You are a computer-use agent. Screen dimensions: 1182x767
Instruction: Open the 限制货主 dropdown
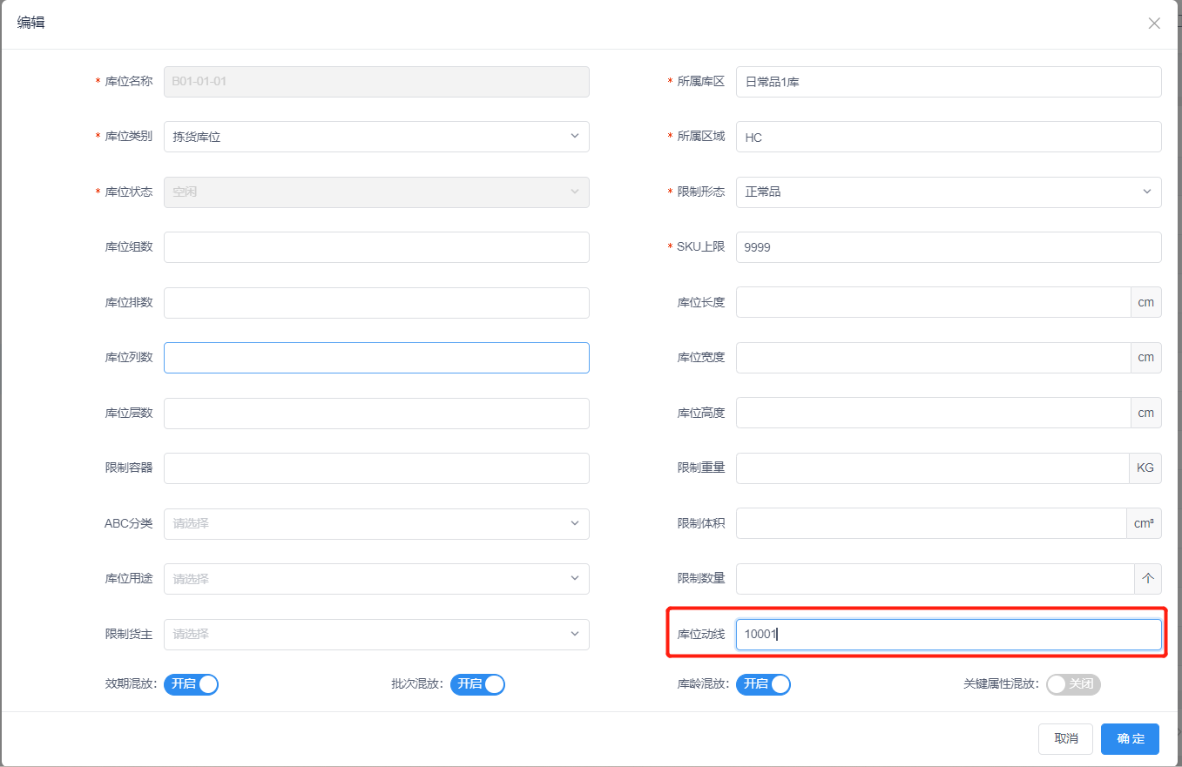tap(376, 635)
